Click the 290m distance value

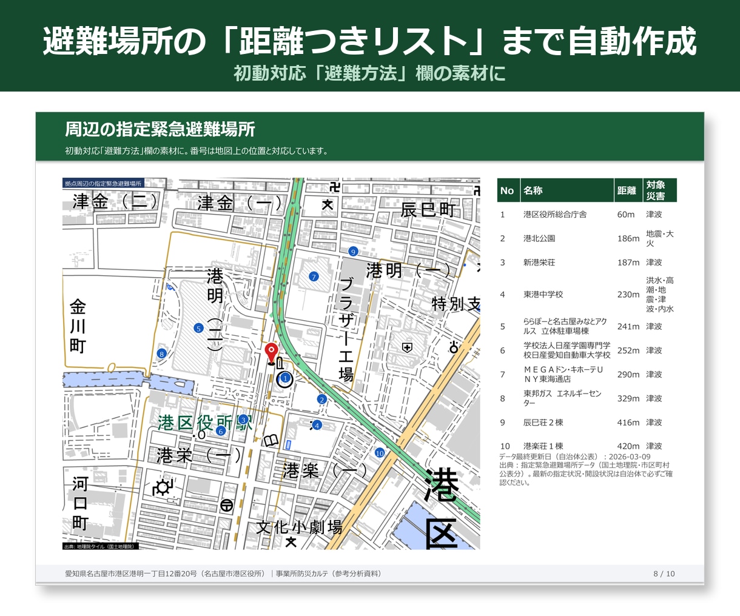click(628, 374)
